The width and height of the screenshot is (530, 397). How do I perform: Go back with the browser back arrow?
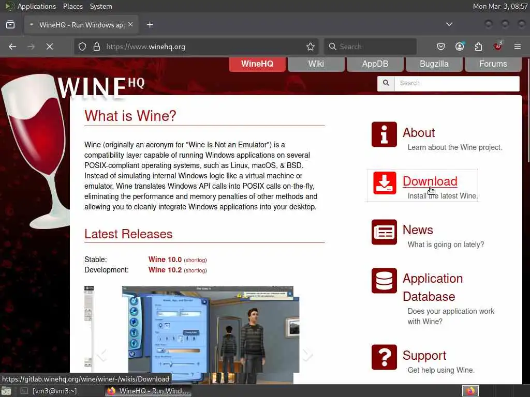tap(12, 47)
